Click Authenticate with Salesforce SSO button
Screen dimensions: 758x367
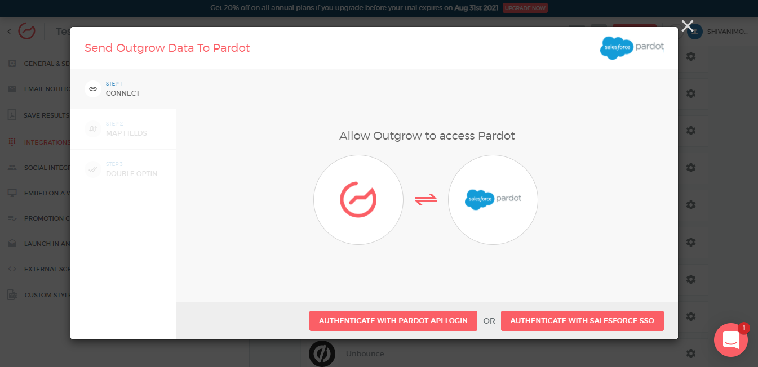(x=582, y=321)
